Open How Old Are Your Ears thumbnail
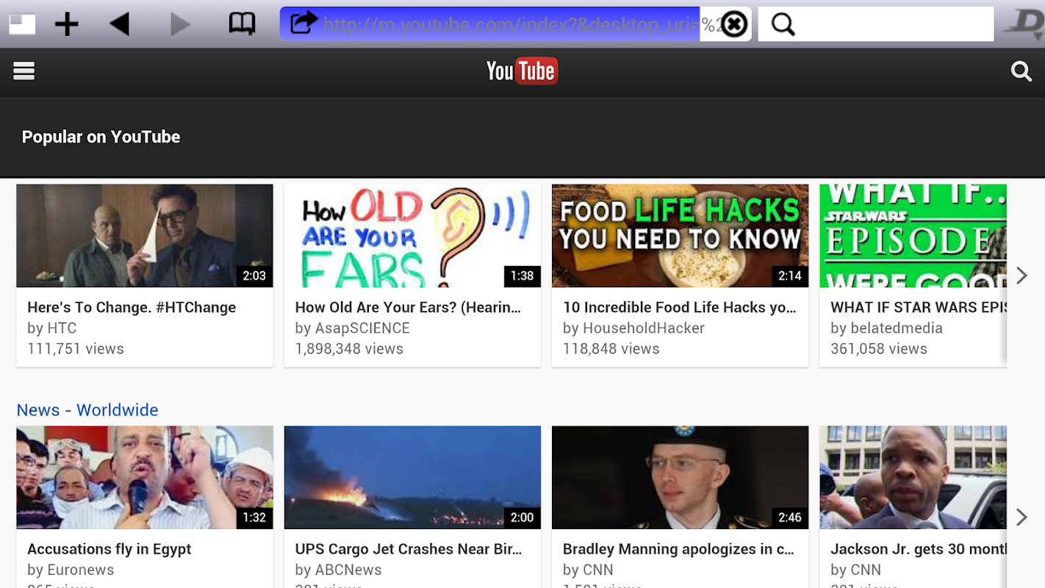 [x=412, y=235]
